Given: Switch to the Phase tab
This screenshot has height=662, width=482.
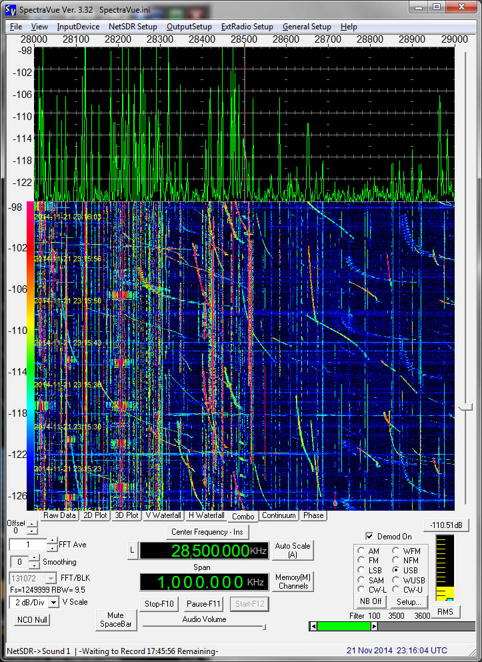Looking at the screenshot, I should [x=313, y=515].
